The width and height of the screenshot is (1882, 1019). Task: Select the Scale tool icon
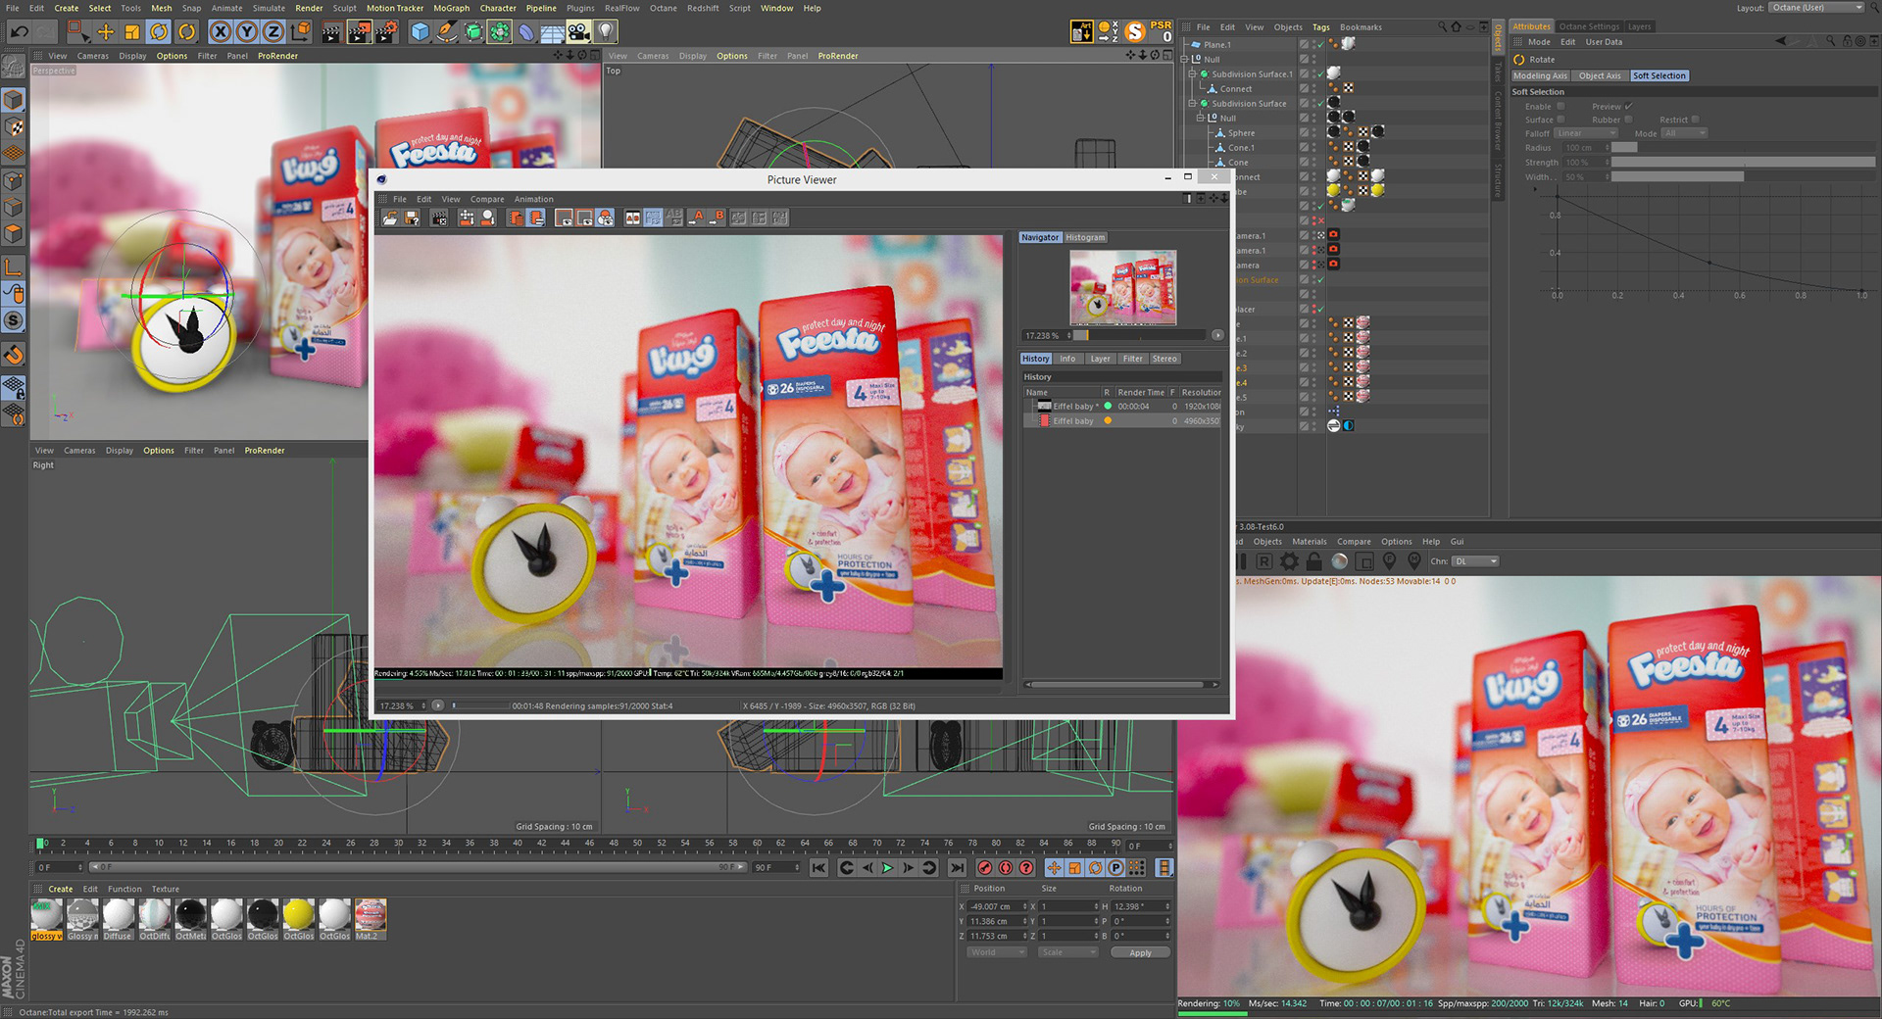132,32
